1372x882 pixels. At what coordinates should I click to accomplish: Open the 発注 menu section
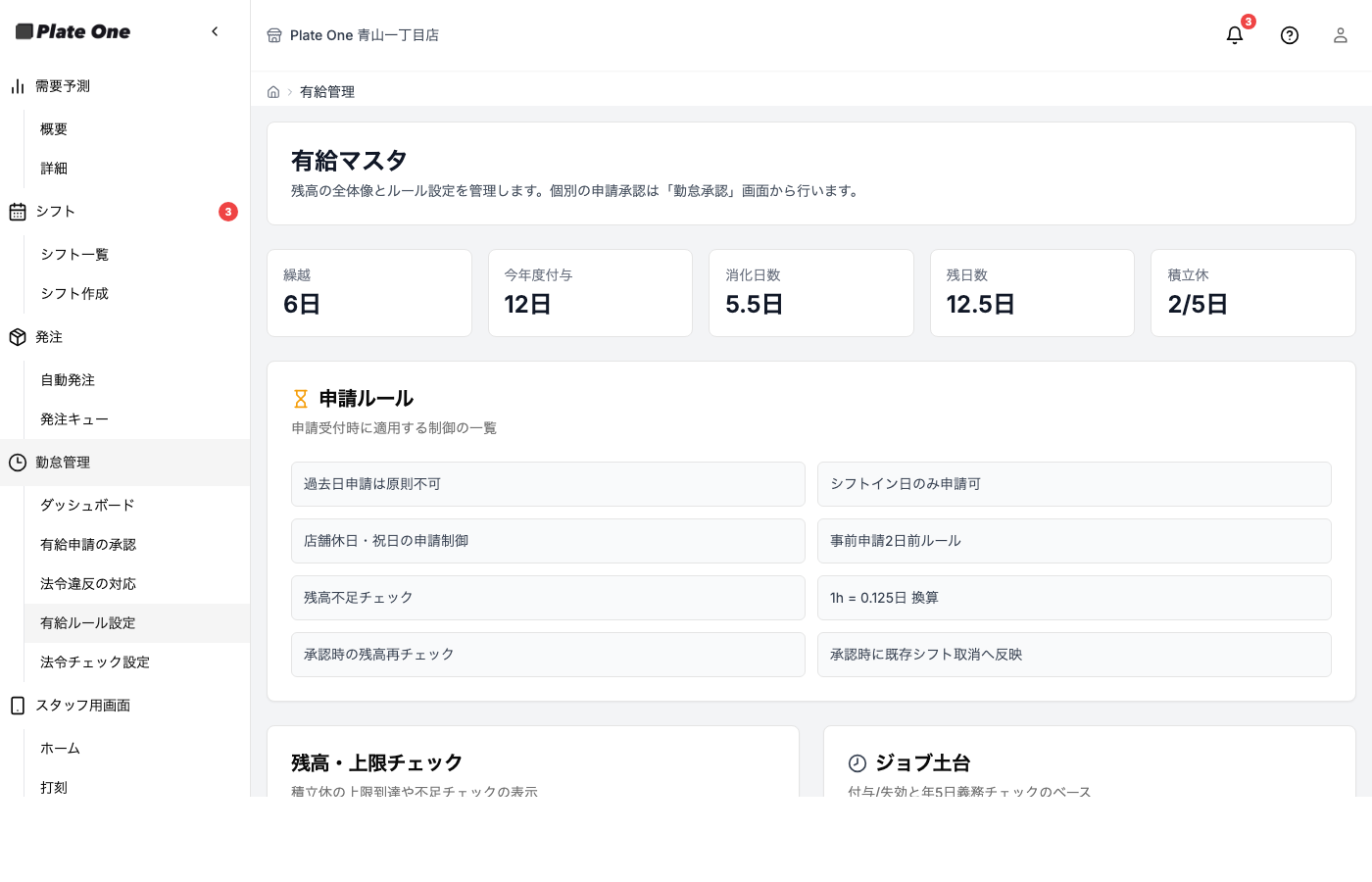click(125, 337)
